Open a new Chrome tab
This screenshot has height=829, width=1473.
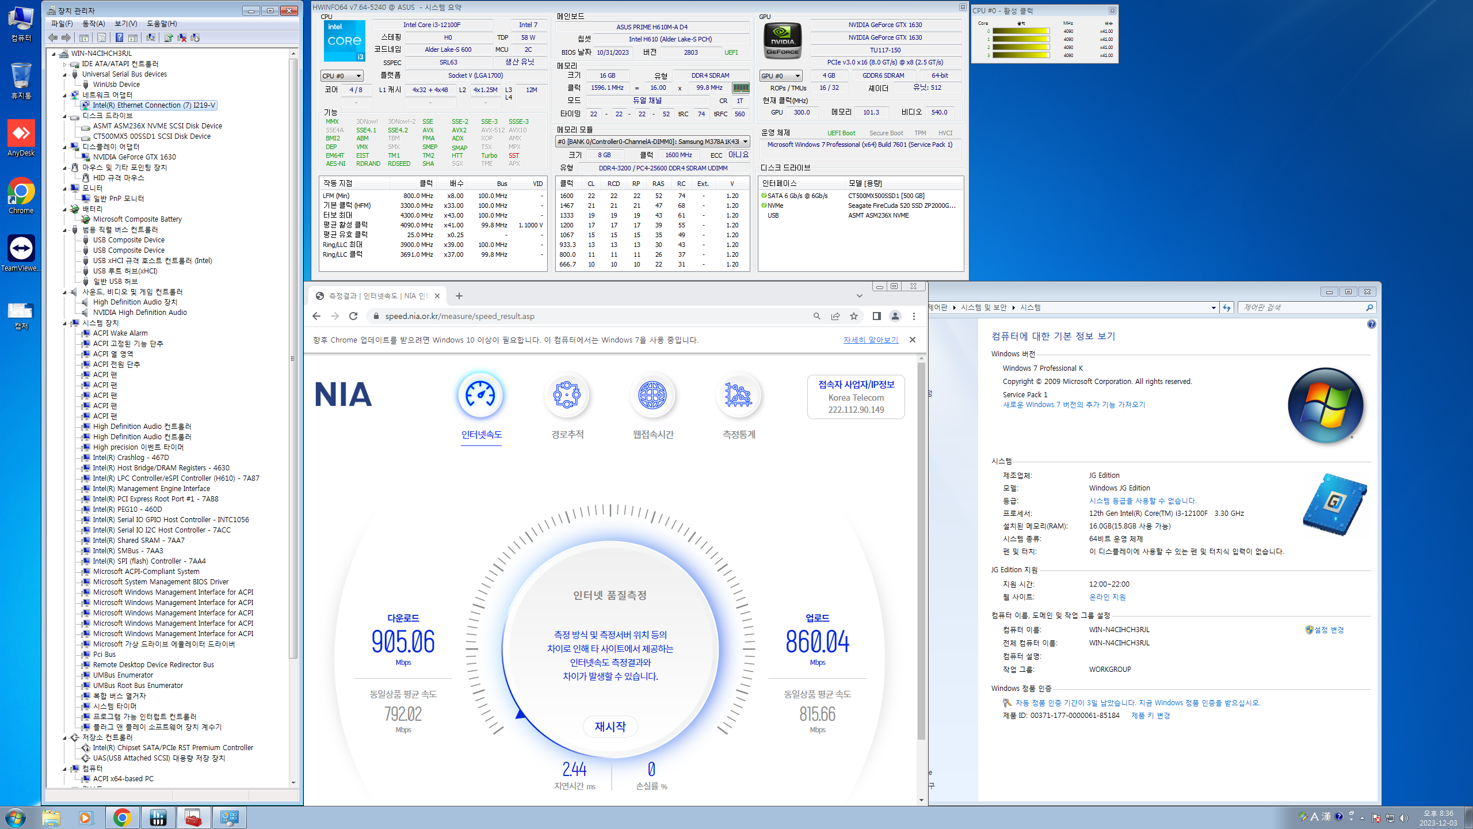[459, 296]
